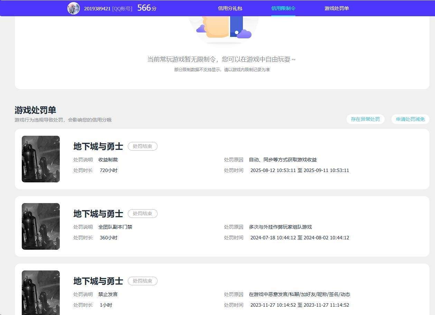Click the empty-state illustration above the message
This screenshot has height=315, width=435.
[224, 30]
